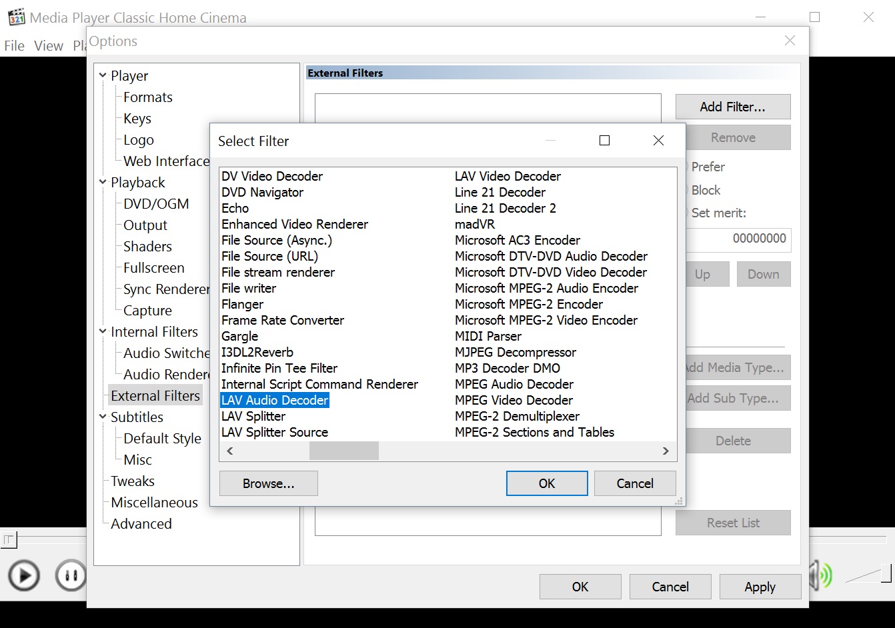Click Add Sub Type... button
Image resolution: width=895 pixels, height=628 pixels.
pyautogui.click(x=738, y=398)
